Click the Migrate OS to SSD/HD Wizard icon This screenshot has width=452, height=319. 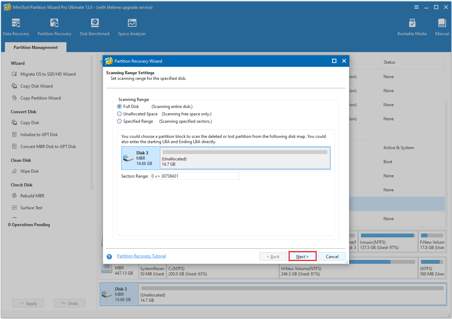point(14,74)
